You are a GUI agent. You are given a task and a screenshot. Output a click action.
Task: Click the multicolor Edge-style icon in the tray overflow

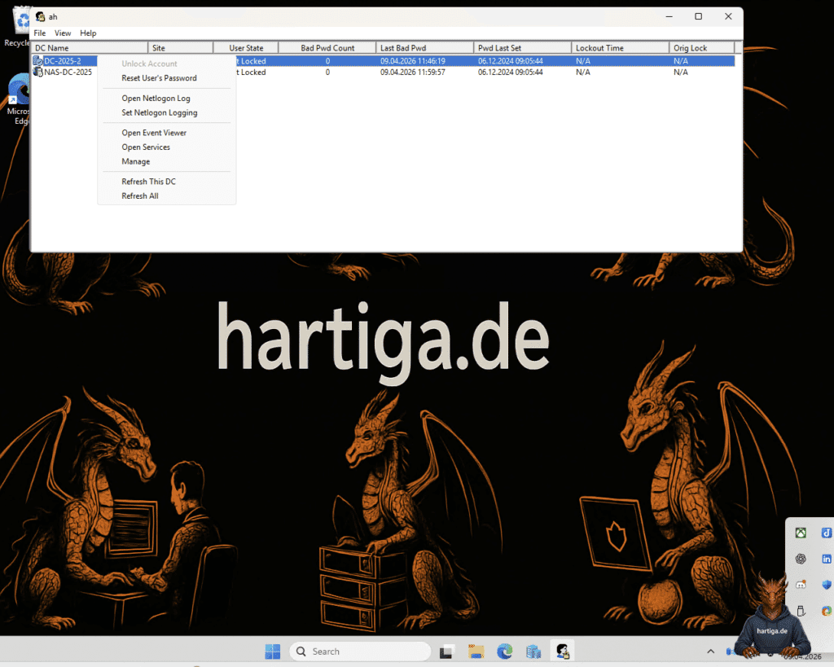[827, 611]
